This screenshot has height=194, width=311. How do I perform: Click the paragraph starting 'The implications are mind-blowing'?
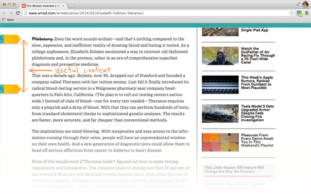click(111, 141)
